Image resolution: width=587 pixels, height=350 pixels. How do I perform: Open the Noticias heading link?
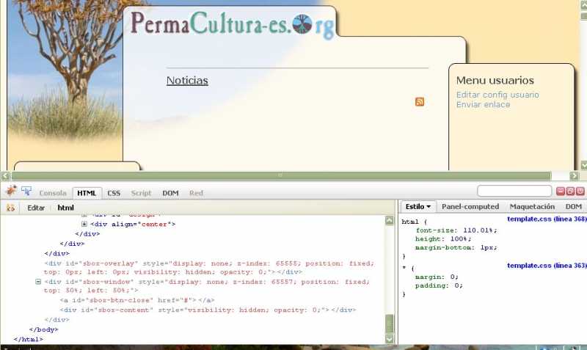point(187,81)
